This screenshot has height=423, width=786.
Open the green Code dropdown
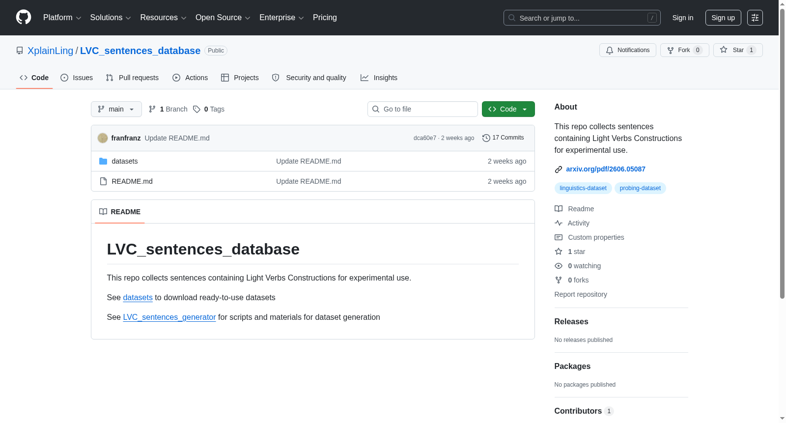(508, 109)
